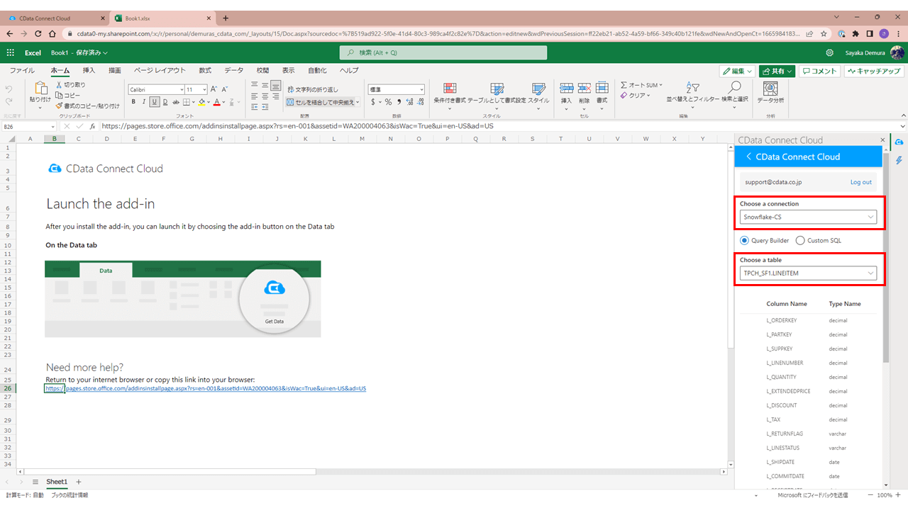Click the Log out link

(861, 182)
